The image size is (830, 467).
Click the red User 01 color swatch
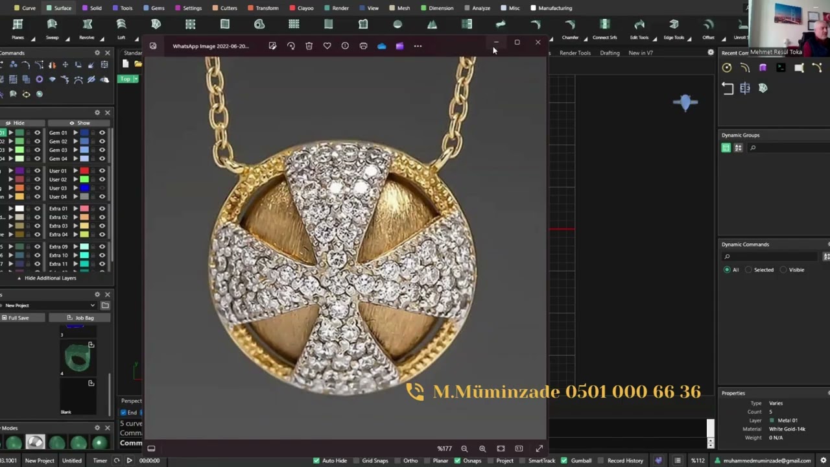pos(84,171)
